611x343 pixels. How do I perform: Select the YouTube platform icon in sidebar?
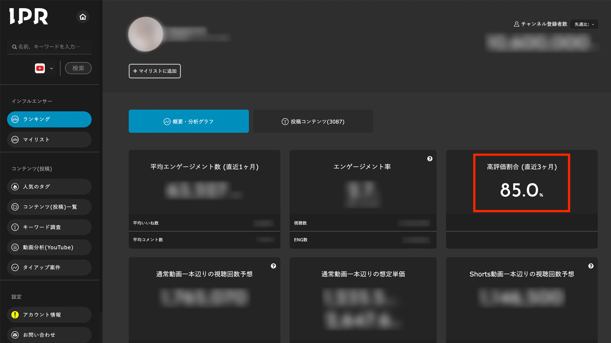(x=40, y=68)
